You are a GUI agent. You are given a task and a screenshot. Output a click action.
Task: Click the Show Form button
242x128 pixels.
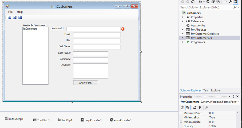pyautogui.click(x=86, y=83)
